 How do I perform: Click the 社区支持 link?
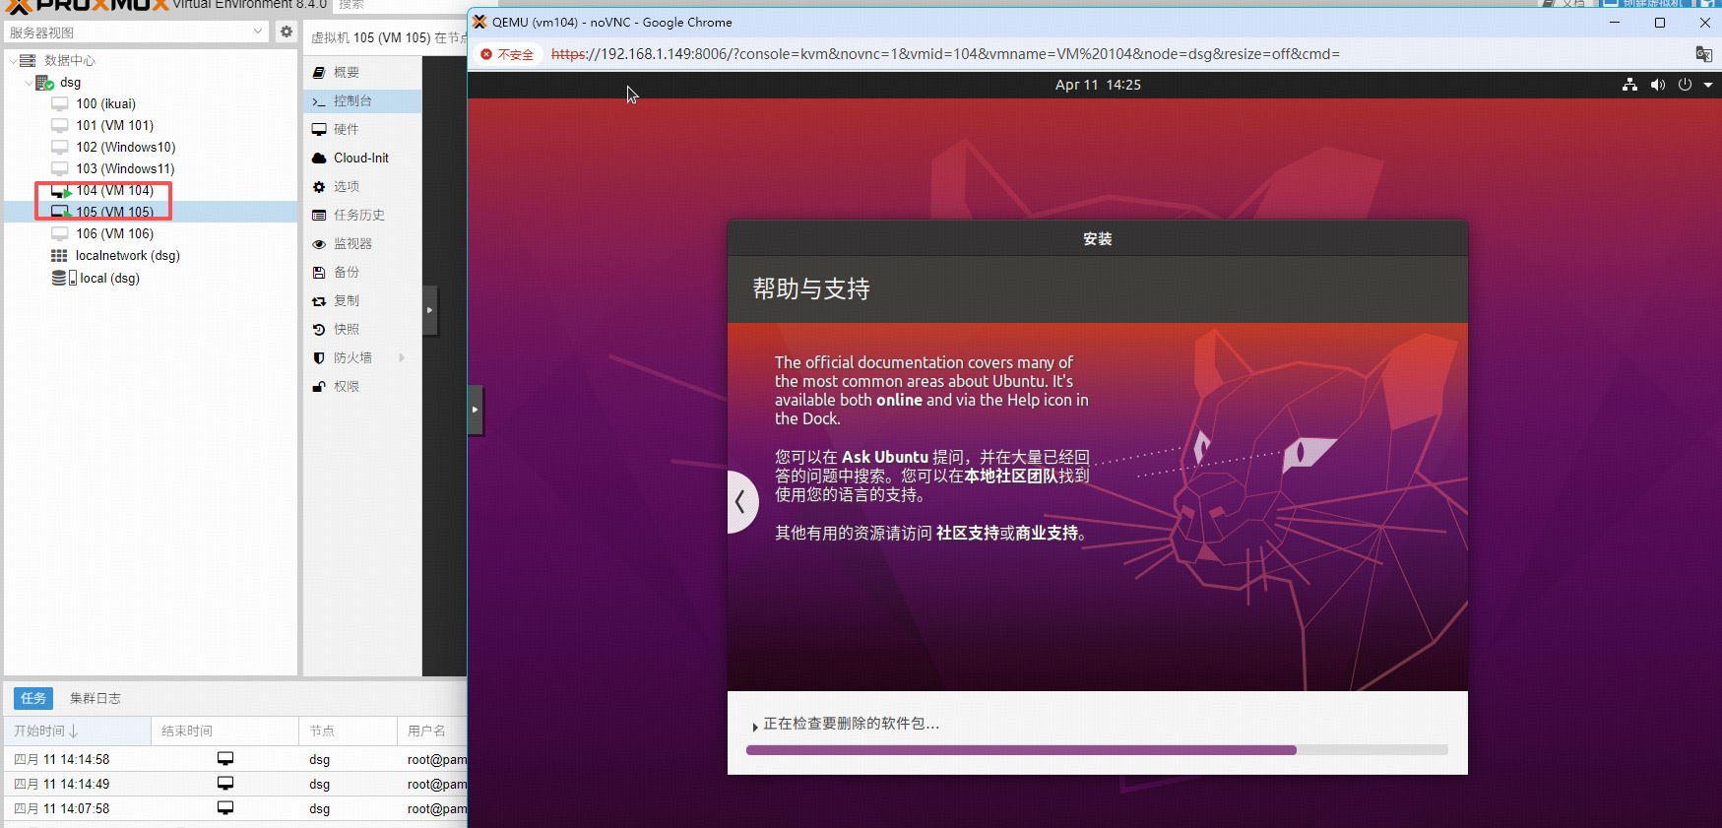pos(968,533)
